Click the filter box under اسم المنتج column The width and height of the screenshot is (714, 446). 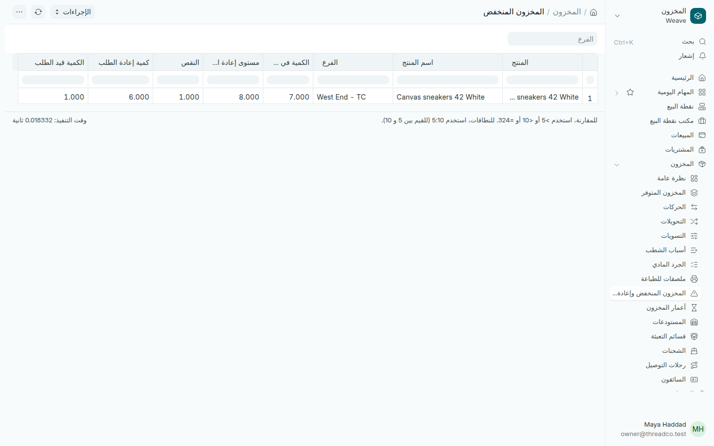[448, 80]
